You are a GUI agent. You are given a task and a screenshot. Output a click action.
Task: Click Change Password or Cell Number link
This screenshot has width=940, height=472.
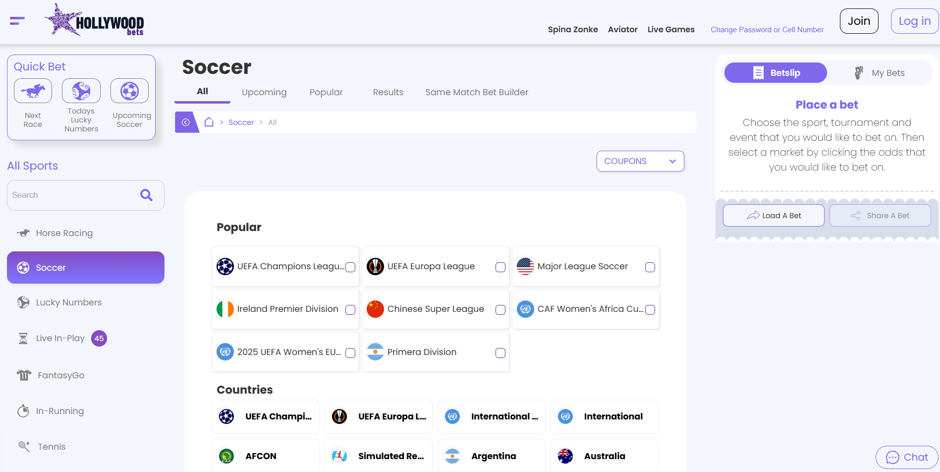[767, 30]
